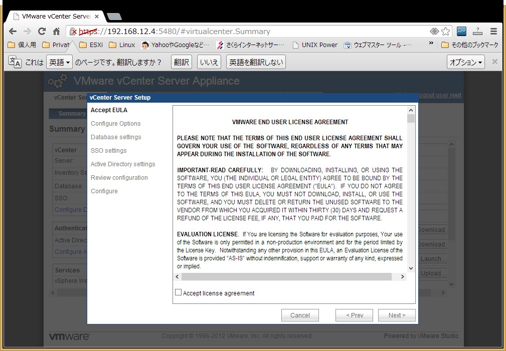
Task: Open the さくらインターネット bookmark
Action: coord(251,45)
